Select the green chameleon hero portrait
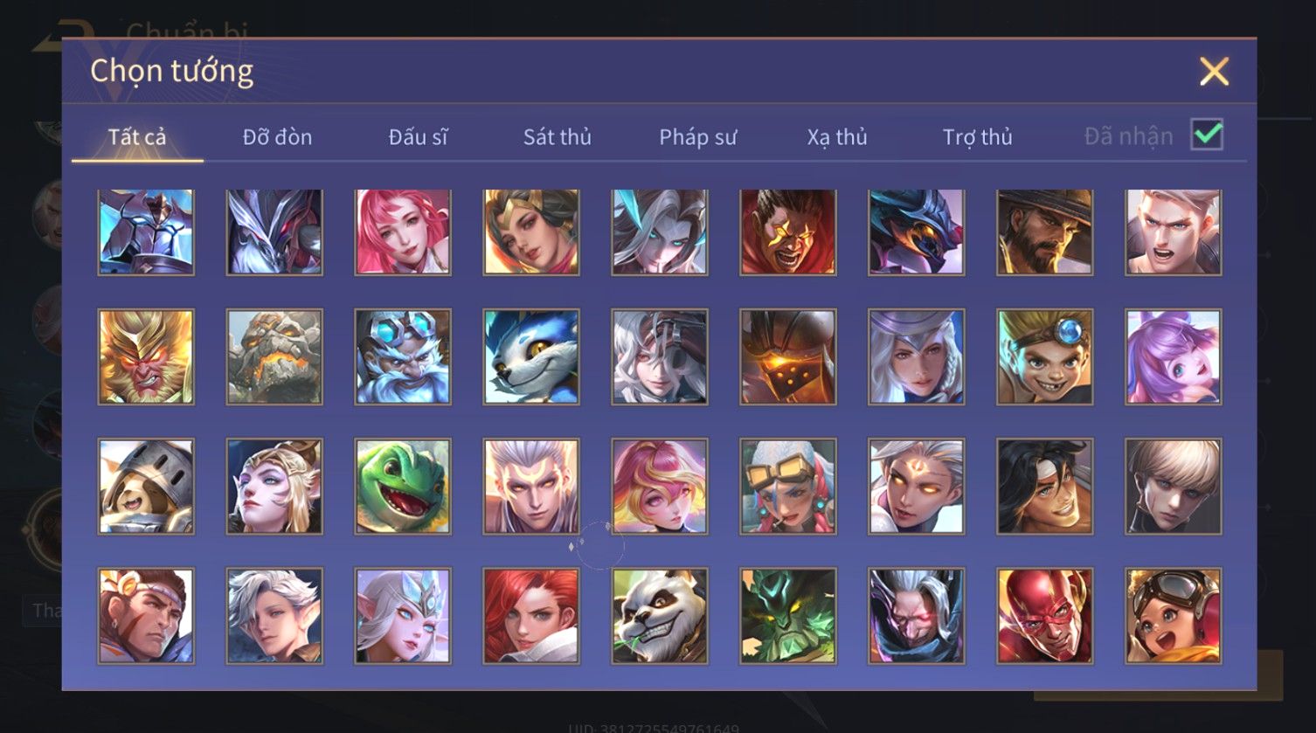Image resolution: width=1316 pixels, height=733 pixels. pyautogui.click(x=403, y=487)
